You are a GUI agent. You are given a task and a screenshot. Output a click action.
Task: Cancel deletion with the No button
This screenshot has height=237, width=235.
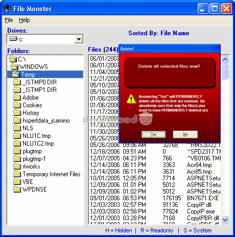[x=185, y=134]
